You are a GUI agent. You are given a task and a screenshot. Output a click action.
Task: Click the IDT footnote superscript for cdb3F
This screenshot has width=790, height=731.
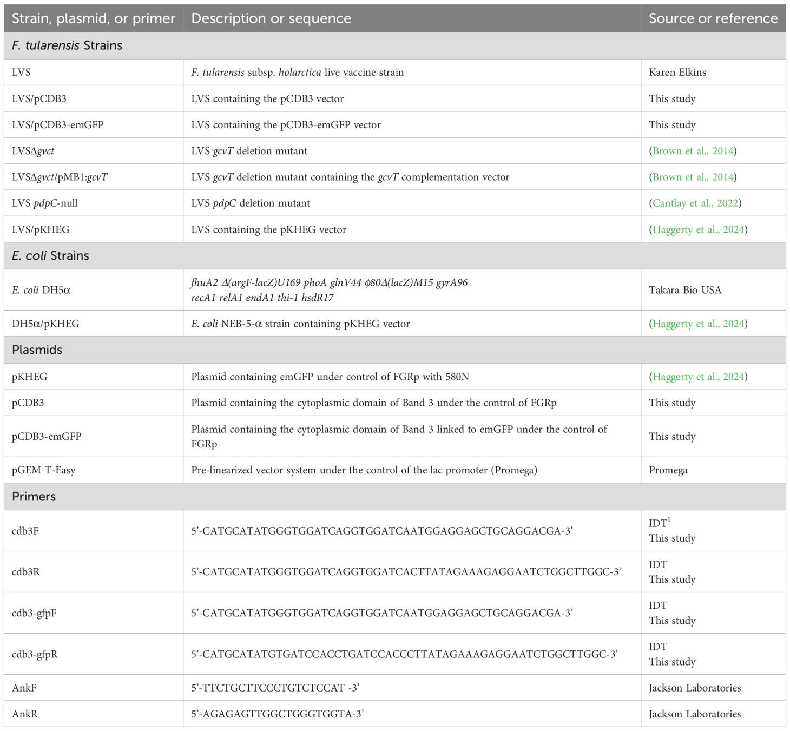click(x=669, y=521)
